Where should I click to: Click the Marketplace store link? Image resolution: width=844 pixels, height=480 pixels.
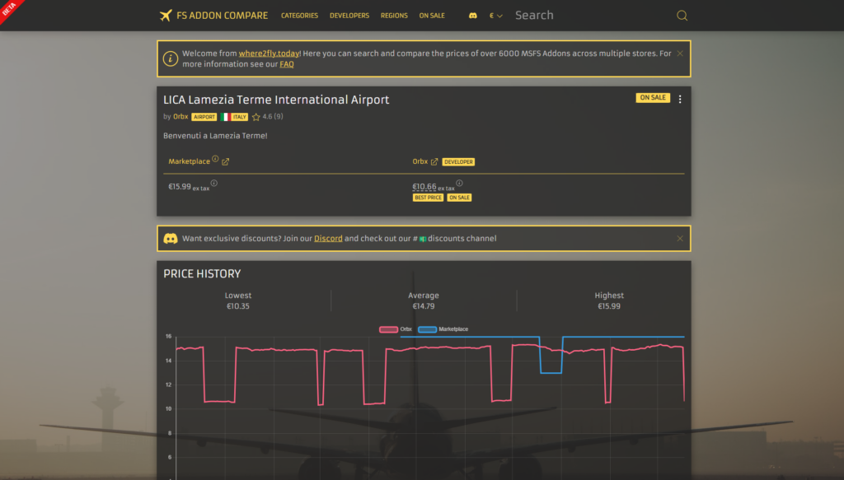[189, 161]
